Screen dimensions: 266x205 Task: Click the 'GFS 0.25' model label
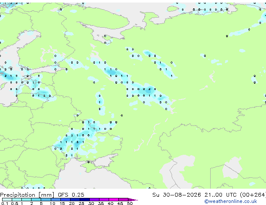71,195
